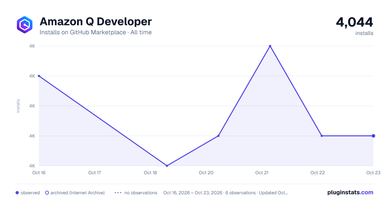Select the lowest data point near Oct 18
Viewport: 389px width, 204px height.
point(167,166)
